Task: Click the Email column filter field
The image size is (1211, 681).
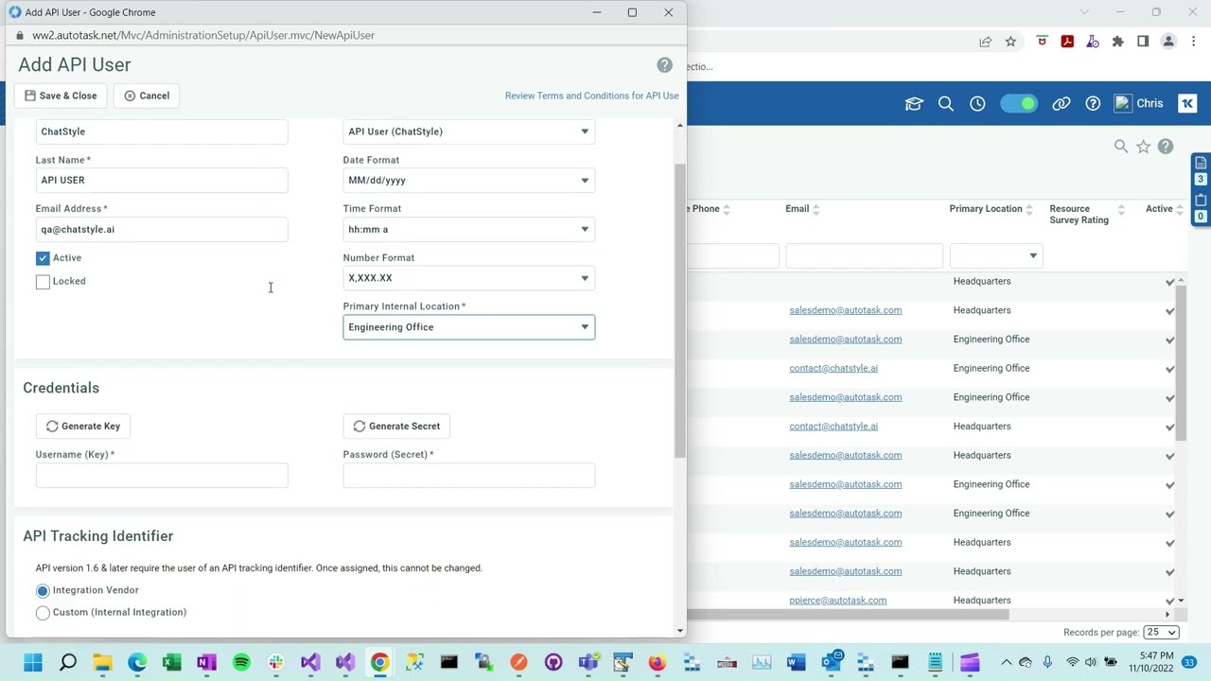Action: (x=865, y=256)
